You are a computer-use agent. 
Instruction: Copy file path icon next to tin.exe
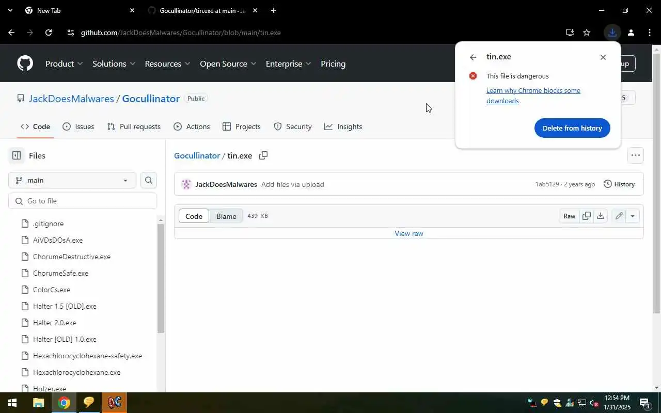pyautogui.click(x=263, y=155)
